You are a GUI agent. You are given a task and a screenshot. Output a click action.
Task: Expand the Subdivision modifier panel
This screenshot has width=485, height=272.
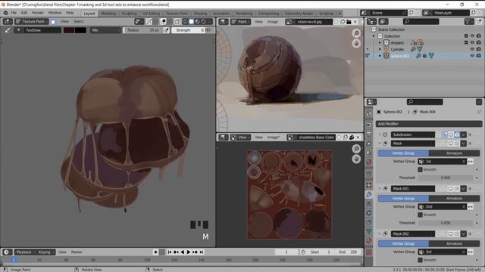coord(380,134)
